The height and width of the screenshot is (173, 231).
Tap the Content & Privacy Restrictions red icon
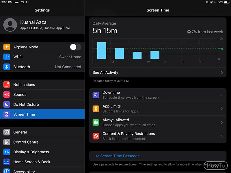click(96, 136)
